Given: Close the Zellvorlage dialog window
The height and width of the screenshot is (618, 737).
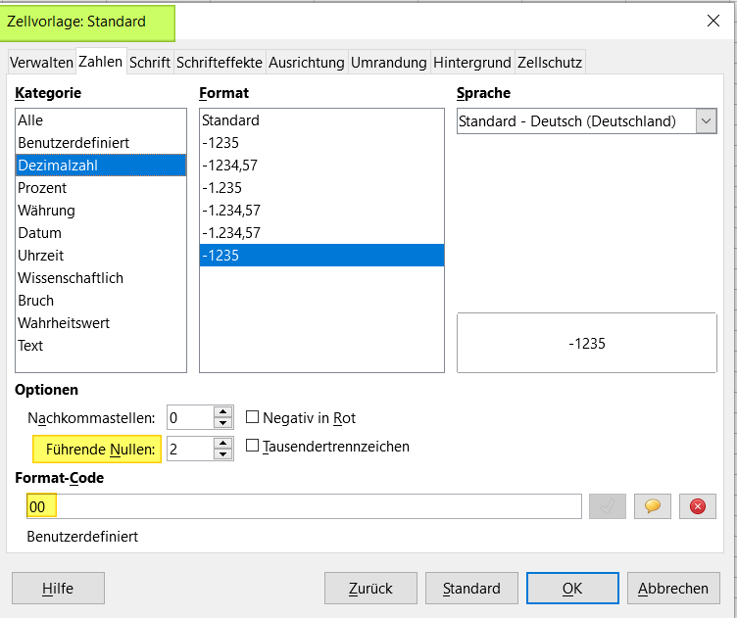Looking at the screenshot, I should click(x=713, y=21).
